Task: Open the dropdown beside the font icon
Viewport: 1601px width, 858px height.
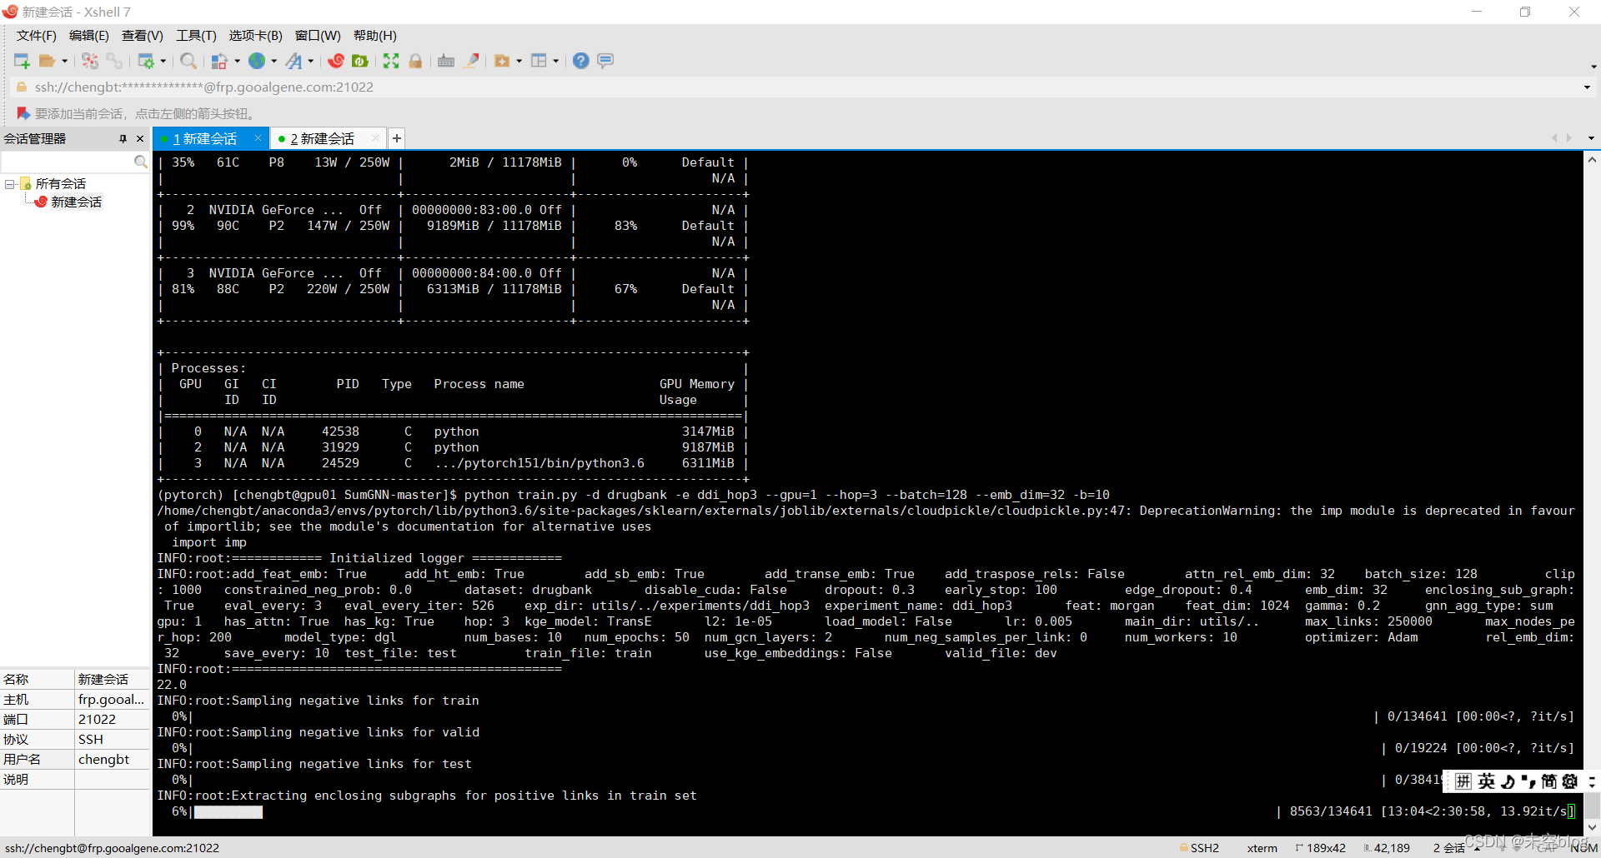Action: pyautogui.click(x=311, y=60)
